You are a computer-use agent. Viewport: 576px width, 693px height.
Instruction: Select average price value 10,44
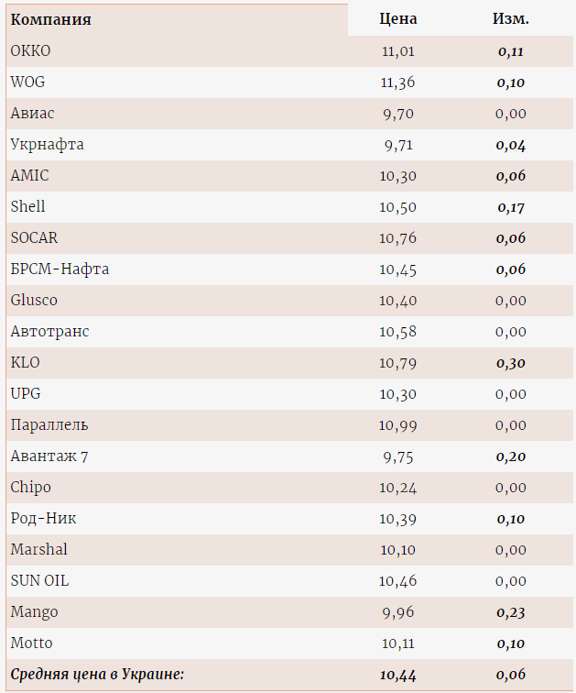398,675
